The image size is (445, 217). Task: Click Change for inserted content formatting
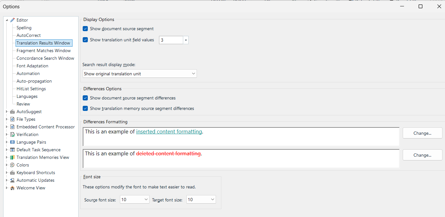(x=422, y=133)
